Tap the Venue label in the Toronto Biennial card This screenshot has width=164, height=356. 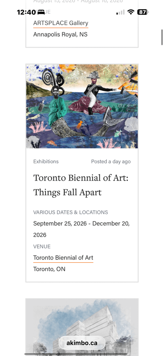pos(42,246)
